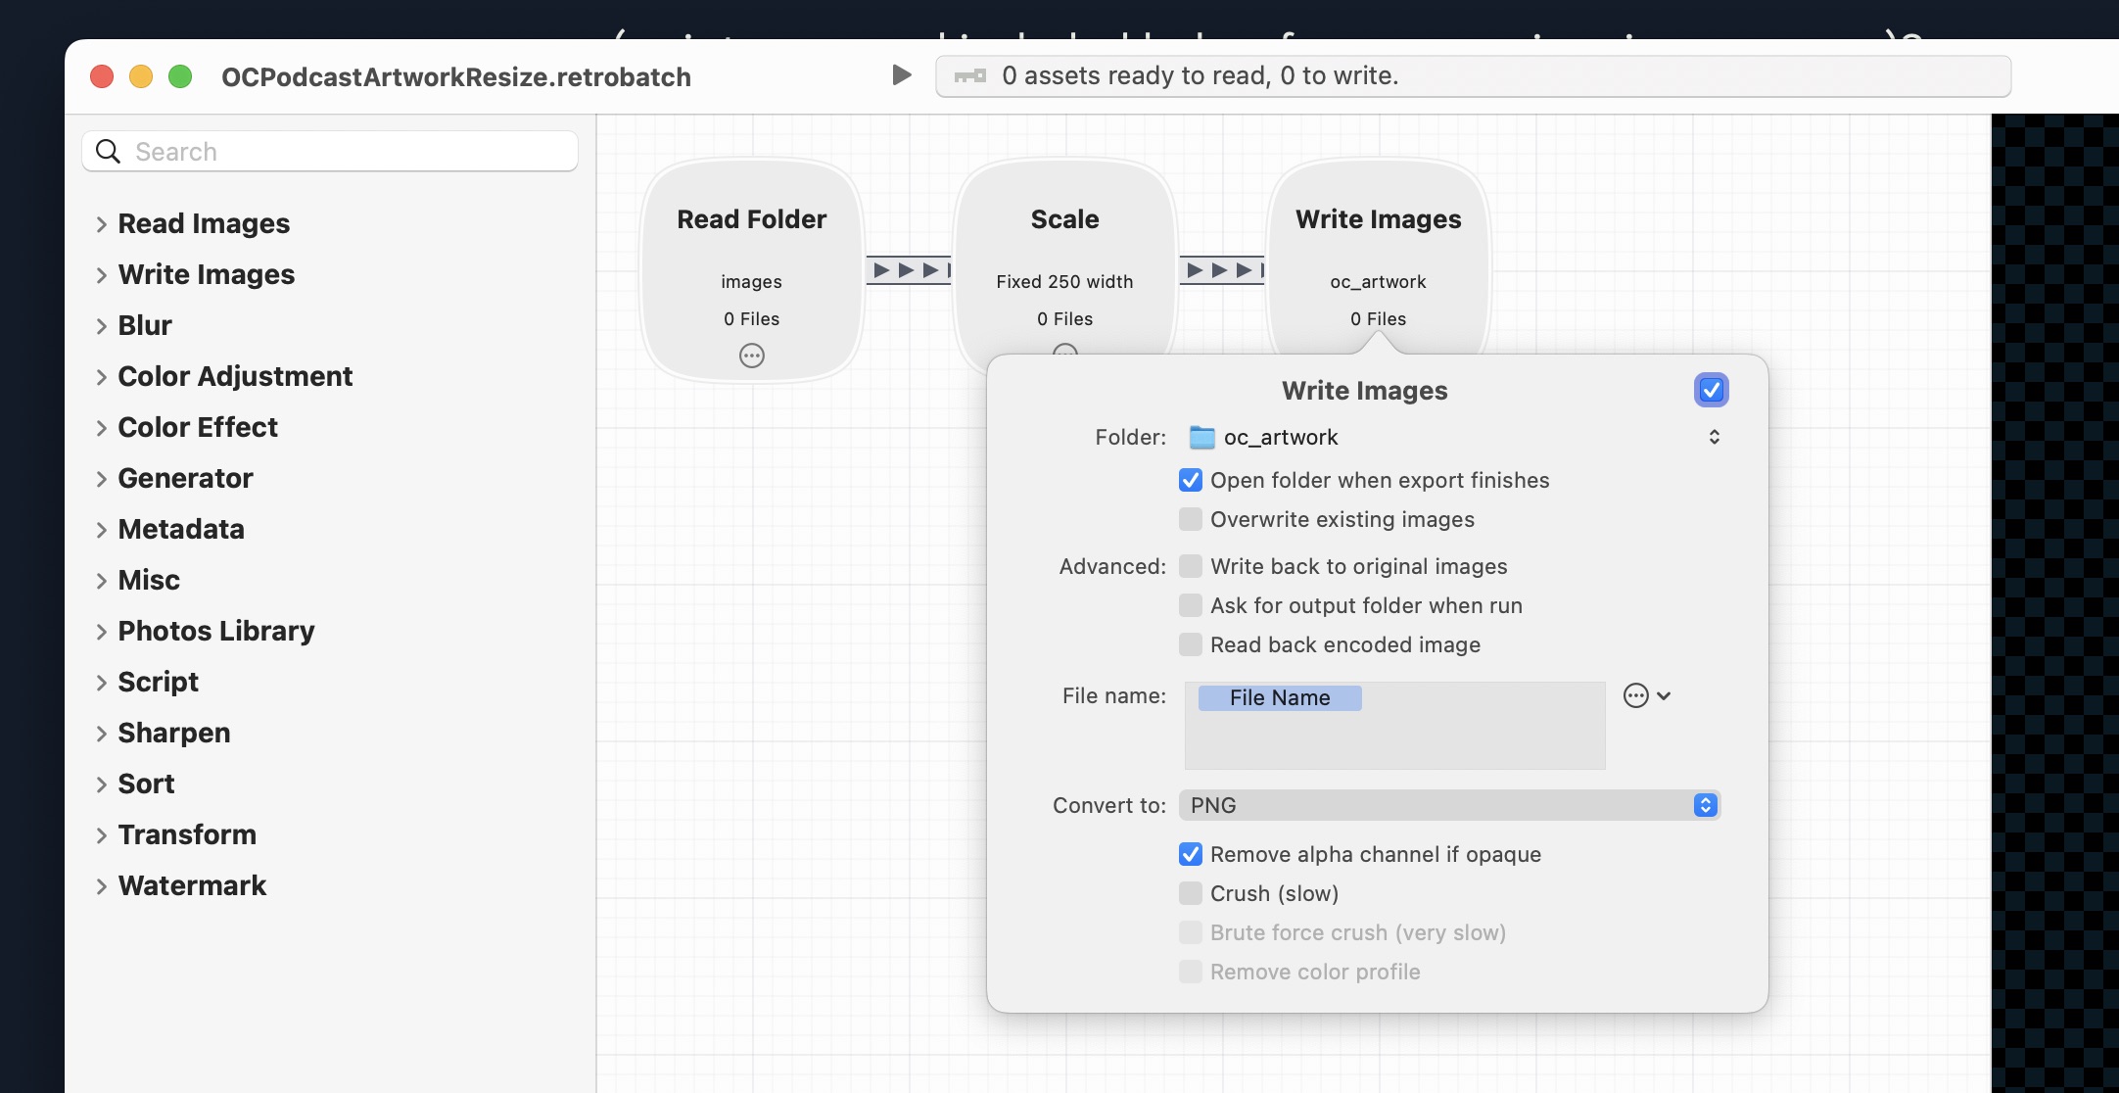Enable Overwrite existing images
The width and height of the screenshot is (2119, 1093).
pyautogui.click(x=1190, y=520)
